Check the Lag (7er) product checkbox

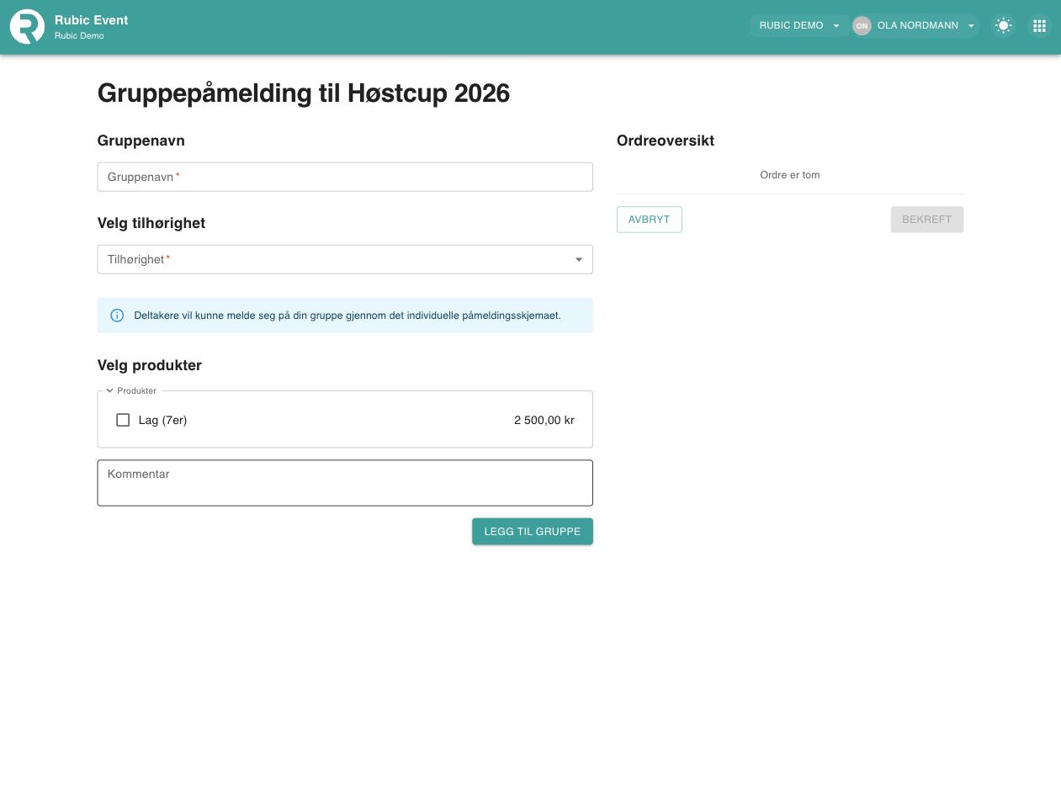point(123,420)
